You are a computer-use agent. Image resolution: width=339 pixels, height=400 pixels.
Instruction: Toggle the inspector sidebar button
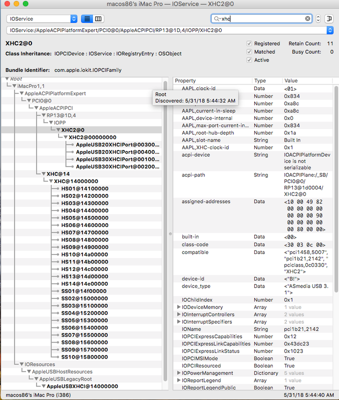[x=329, y=18]
